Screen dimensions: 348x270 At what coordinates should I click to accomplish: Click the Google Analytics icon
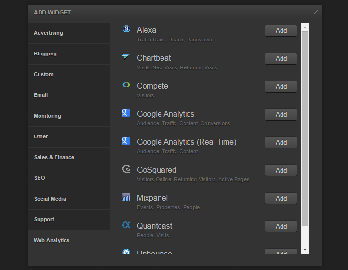click(x=126, y=113)
